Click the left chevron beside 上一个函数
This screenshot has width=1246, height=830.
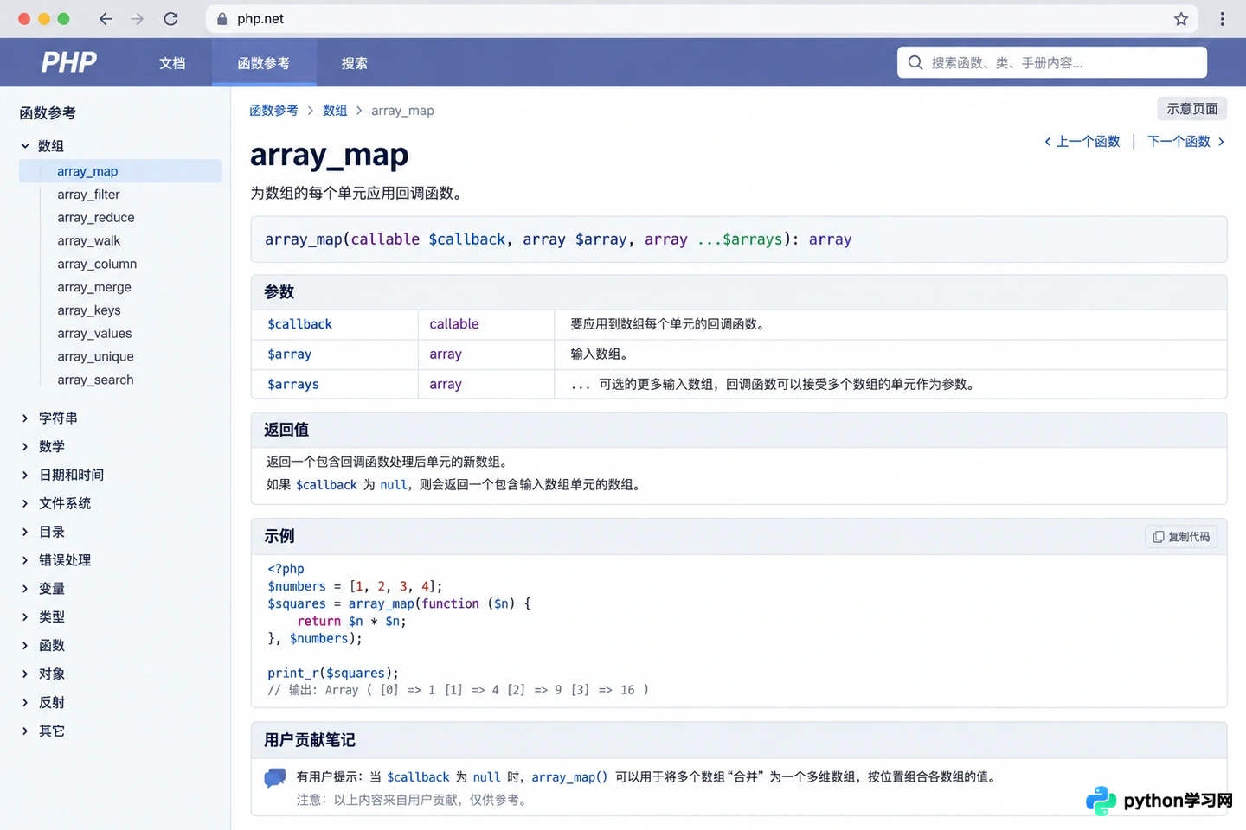(x=1048, y=142)
